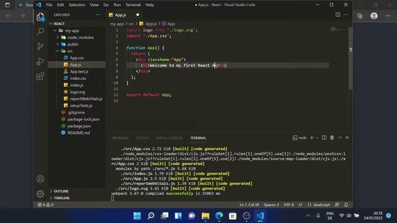Image resolution: width=397 pixels, height=223 pixels.
Task: Open the launch profile dropdown next to plus
Action: [317, 138]
